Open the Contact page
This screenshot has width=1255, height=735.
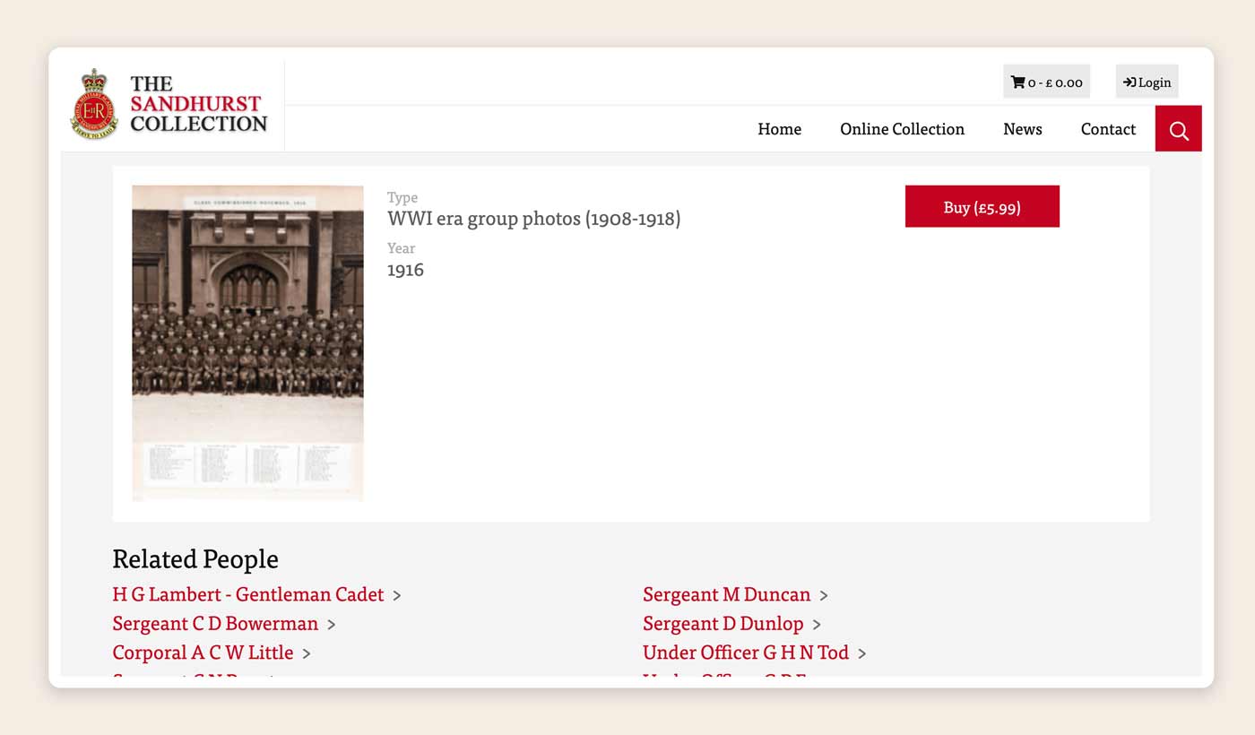(1108, 129)
